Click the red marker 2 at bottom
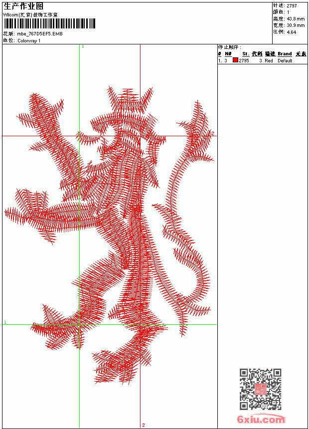This screenshot has width=309, height=429. click(x=144, y=425)
